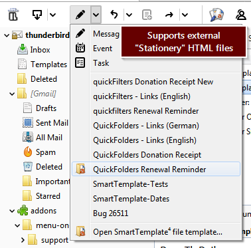Image resolution: width=251 pixels, height=248 pixels.
Task: Select the support folder
Action: tap(54, 240)
